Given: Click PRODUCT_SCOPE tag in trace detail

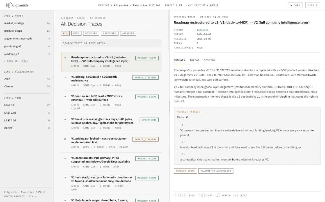Looking at the screenshot, I should tap(185, 171).
